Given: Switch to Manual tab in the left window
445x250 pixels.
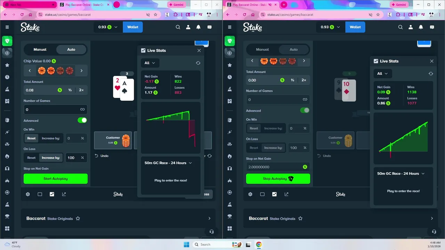Looking at the screenshot, I should (x=40, y=49).
